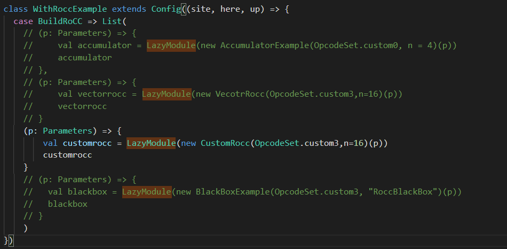Click the "RoccBlackBox" string literal
Screen dimensions: 507x249
click(402, 192)
